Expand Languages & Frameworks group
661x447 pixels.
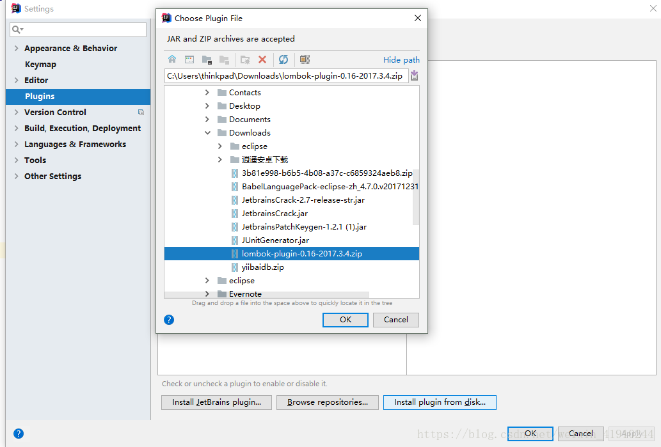(x=17, y=144)
